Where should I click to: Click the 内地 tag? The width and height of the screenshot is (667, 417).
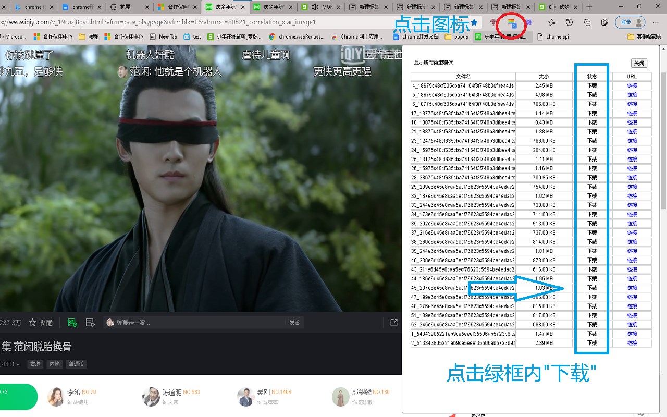click(x=55, y=364)
